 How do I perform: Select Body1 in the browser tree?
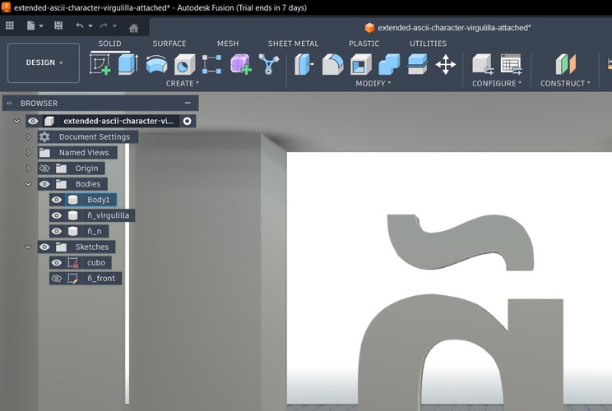[99, 200]
